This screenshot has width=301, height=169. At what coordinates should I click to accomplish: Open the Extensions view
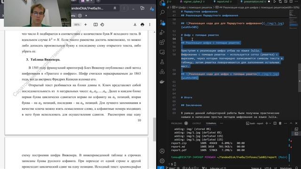pyautogui.click(x=162, y=42)
